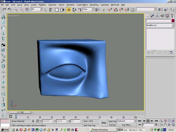Click the Undo arrow icon

click(x=4, y=10)
